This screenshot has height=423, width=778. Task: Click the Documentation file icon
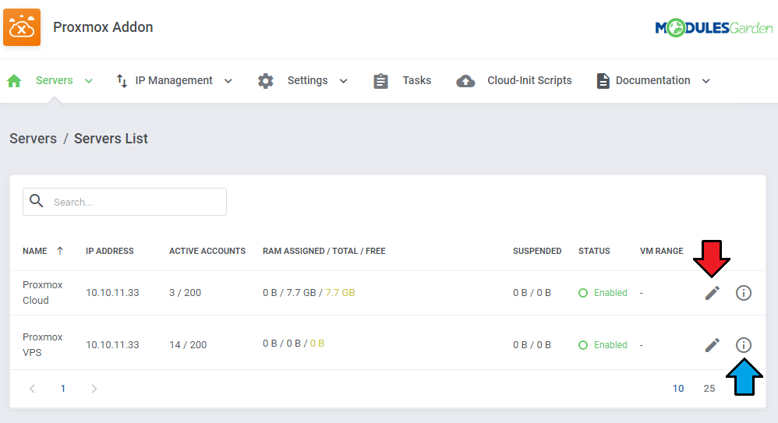(x=603, y=81)
